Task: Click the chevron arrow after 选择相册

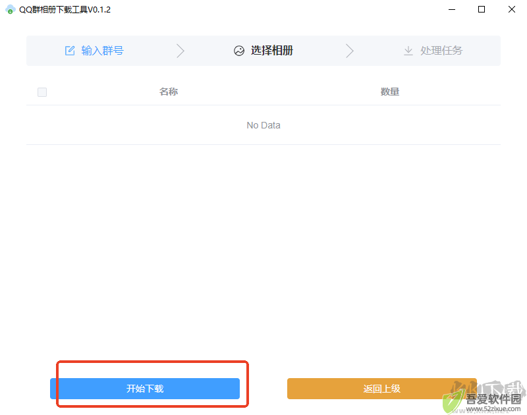Action: click(x=350, y=51)
